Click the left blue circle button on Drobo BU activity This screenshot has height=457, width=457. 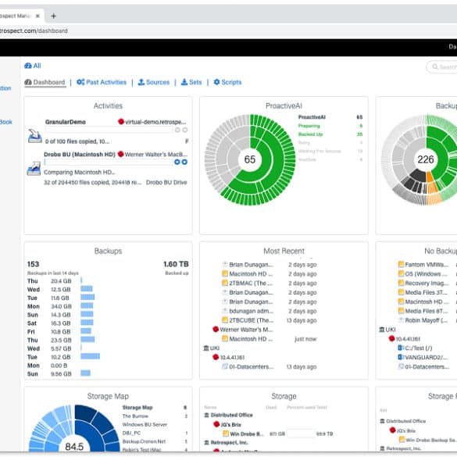tap(177, 162)
